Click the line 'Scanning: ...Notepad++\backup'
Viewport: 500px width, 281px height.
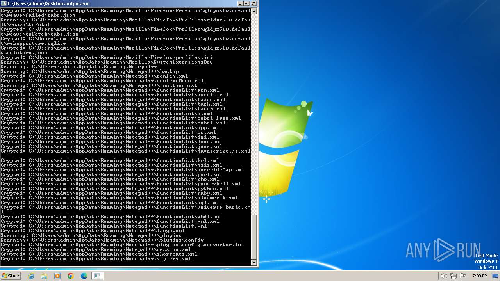[89, 71]
